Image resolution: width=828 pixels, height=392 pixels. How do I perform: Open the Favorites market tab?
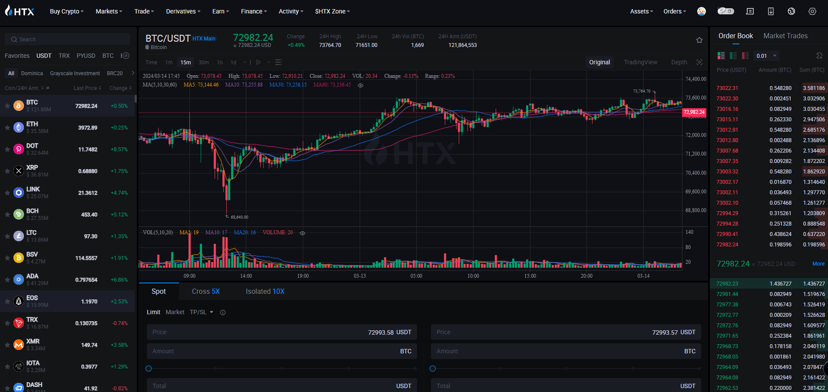pos(17,56)
